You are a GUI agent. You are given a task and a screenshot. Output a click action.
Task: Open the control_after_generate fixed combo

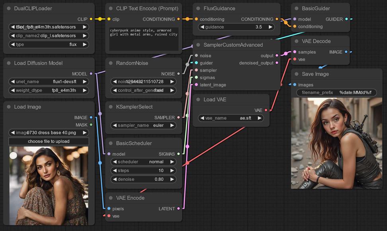tap(143, 90)
